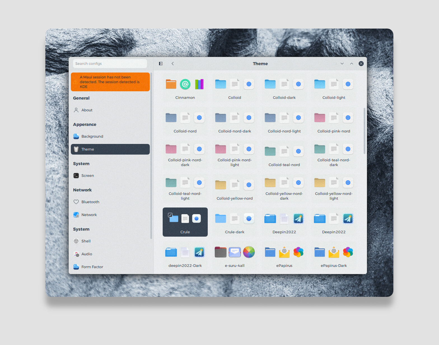Select the deepin2022-Dark theme

point(185,256)
